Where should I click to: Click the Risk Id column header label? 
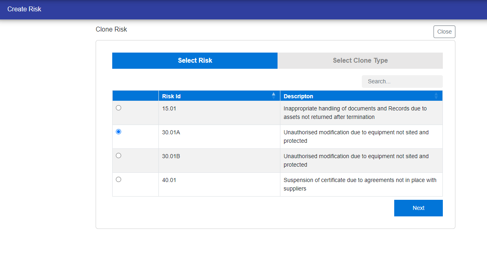171,96
